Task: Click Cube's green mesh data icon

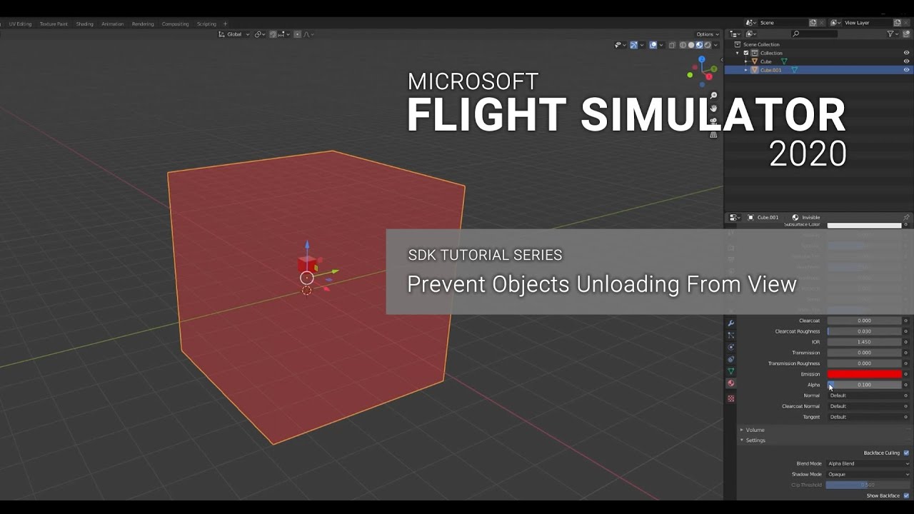Action: pyautogui.click(x=784, y=61)
